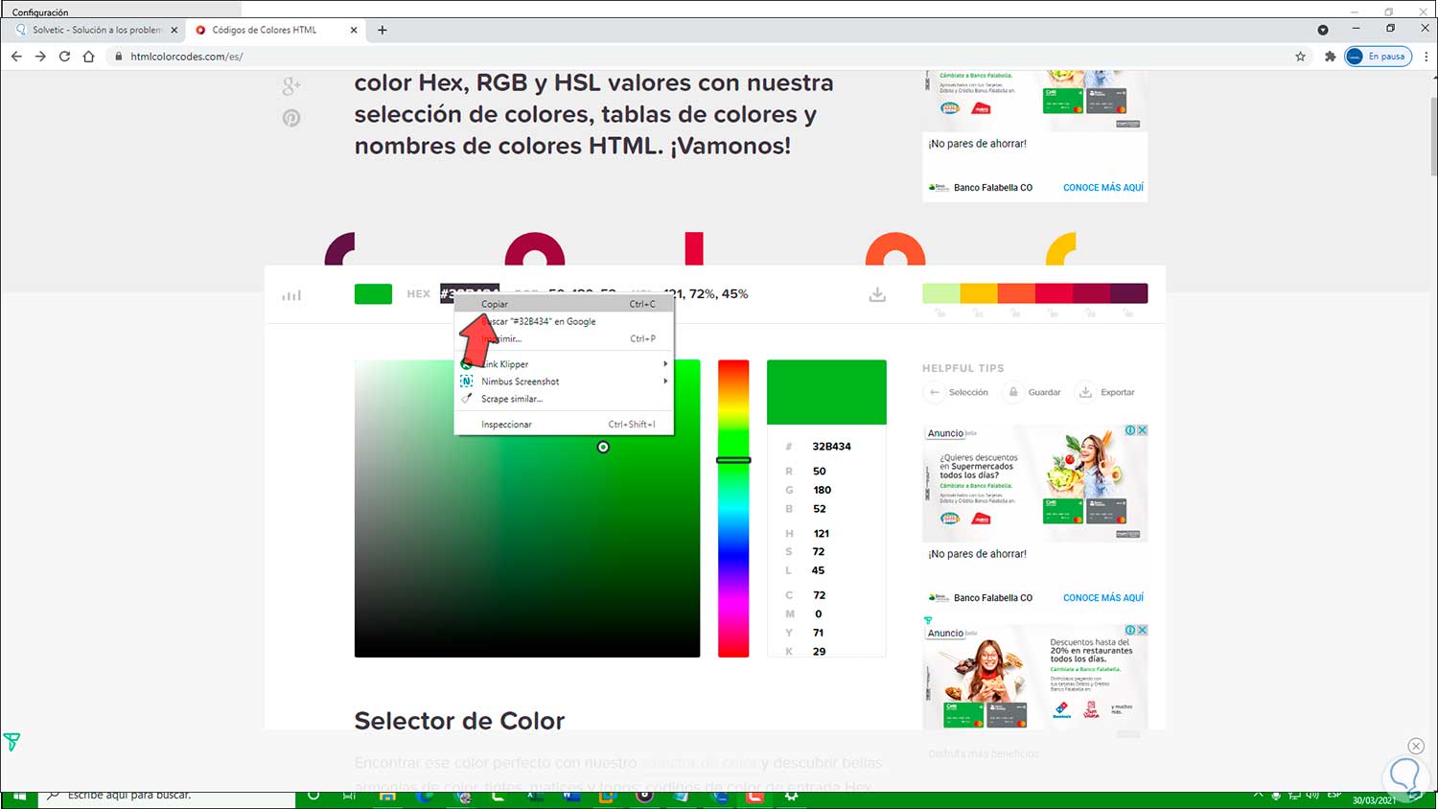This screenshot has width=1438, height=809.
Task: Open the browser home page icon
Action: click(88, 57)
